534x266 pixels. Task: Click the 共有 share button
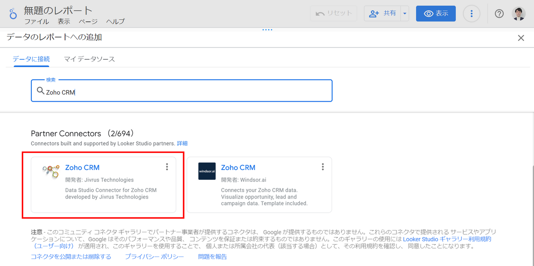[383, 14]
